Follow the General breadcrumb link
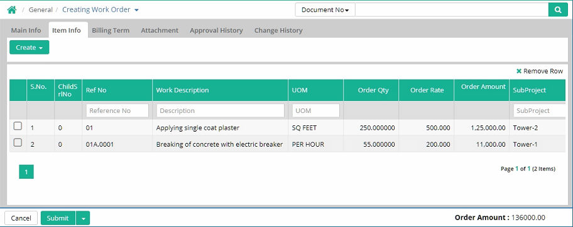The height and width of the screenshot is (227, 573). (x=41, y=10)
